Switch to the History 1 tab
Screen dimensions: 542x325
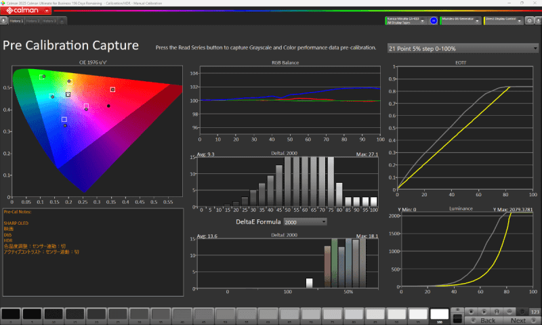(16, 21)
